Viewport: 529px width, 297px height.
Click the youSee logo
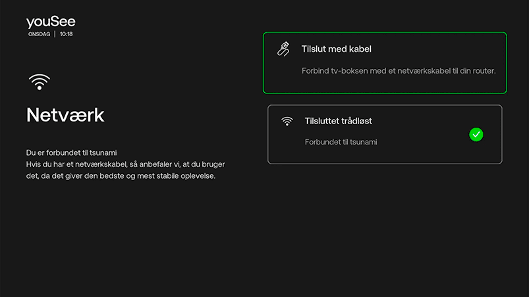click(51, 22)
